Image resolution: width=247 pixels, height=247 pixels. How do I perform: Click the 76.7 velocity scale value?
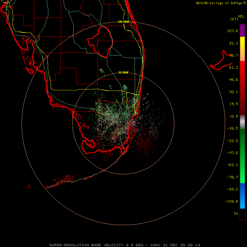[x=234, y=55]
